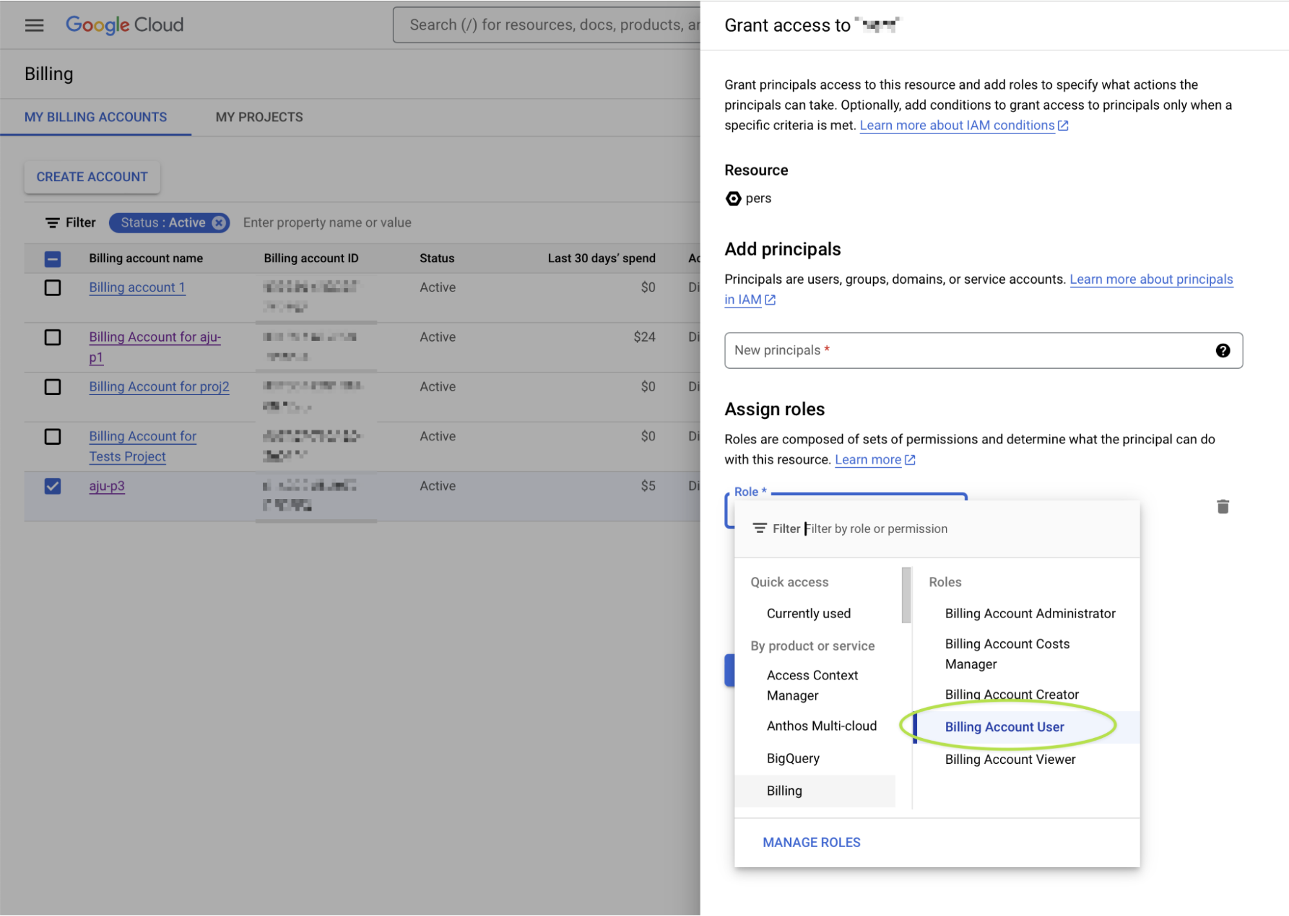This screenshot has width=1289, height=916.
Task: Click the Google Cloud logo
Action: tap(124, 25)
